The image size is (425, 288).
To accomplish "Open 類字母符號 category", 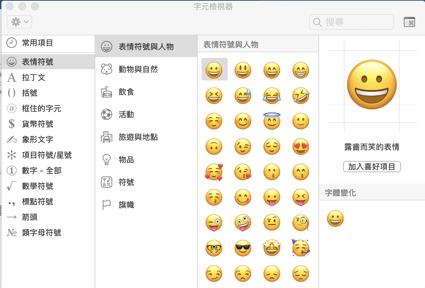I will tap(48, 233).
